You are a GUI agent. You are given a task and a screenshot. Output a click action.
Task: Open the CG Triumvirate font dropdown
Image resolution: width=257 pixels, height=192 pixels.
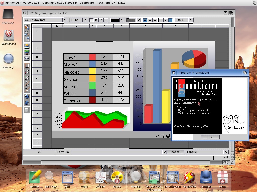click(x=65, y=20)
